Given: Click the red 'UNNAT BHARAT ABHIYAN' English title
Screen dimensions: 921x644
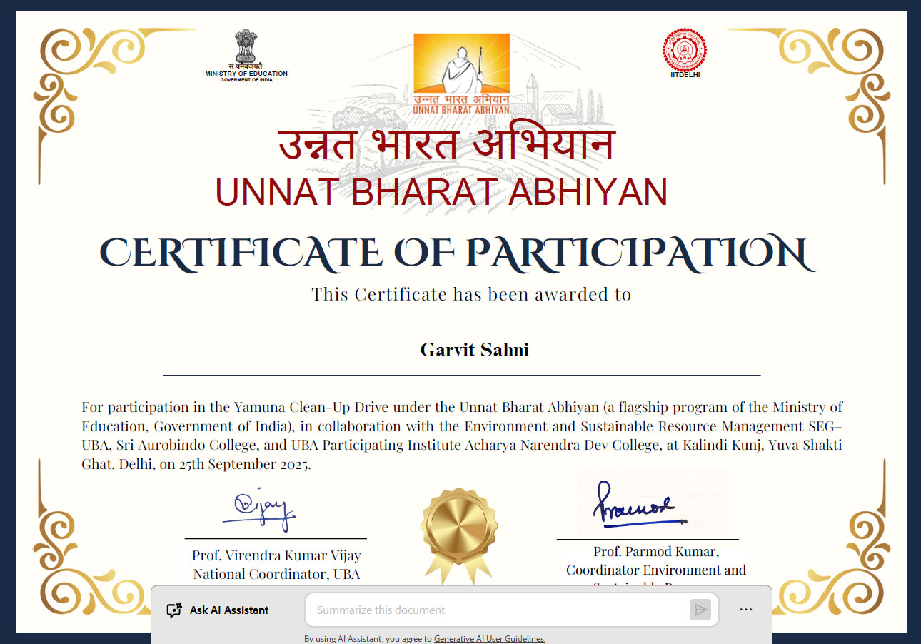Looking at the screenshot, I should [x=441, y=192].
